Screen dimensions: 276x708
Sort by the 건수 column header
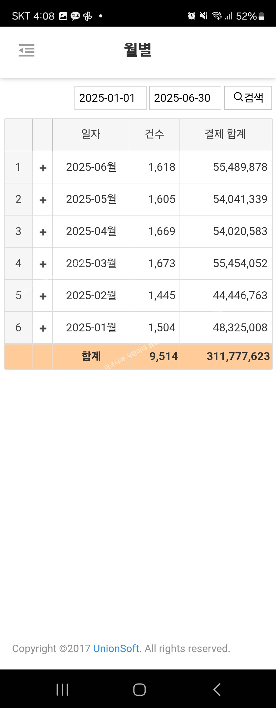tap(154, 134)
